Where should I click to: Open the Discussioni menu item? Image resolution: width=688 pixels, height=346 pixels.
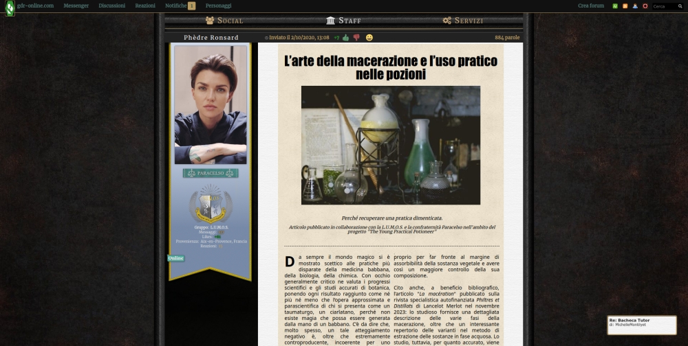coord(111,5)
